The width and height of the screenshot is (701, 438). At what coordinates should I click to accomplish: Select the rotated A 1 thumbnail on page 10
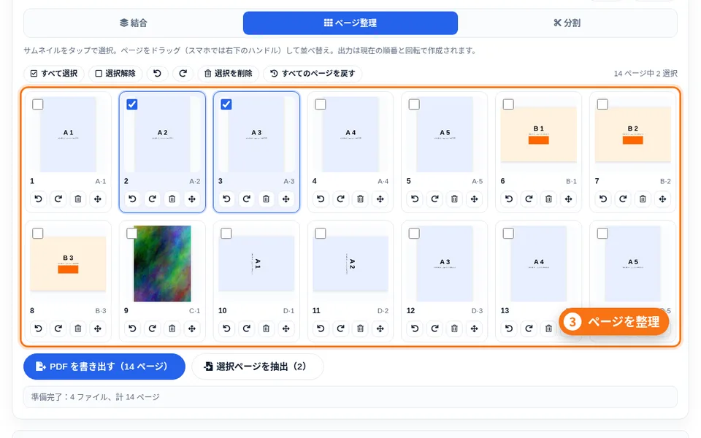[x=256, y=264]
